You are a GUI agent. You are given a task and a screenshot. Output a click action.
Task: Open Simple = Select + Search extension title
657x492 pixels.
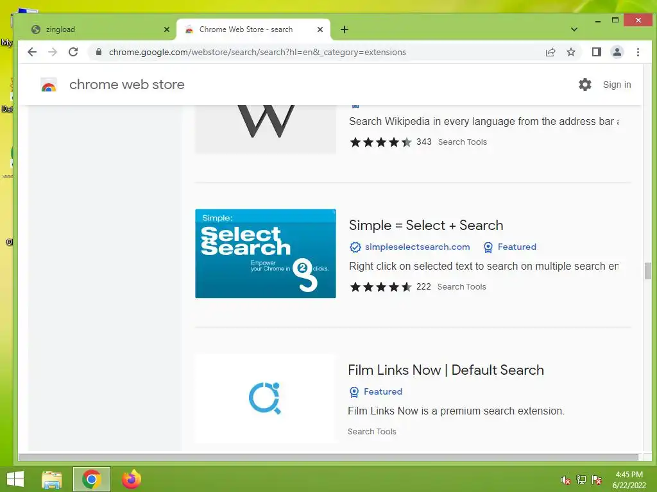[x=426, y=225]
